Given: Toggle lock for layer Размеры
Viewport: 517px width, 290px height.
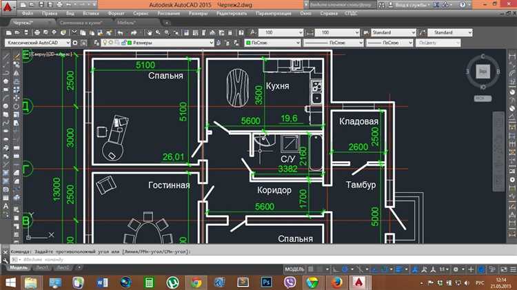Looking at the screenshot, I should [x=123, y=43].
